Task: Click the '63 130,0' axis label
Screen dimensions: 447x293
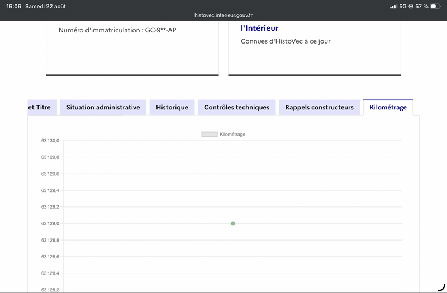Action: [50, 141]
